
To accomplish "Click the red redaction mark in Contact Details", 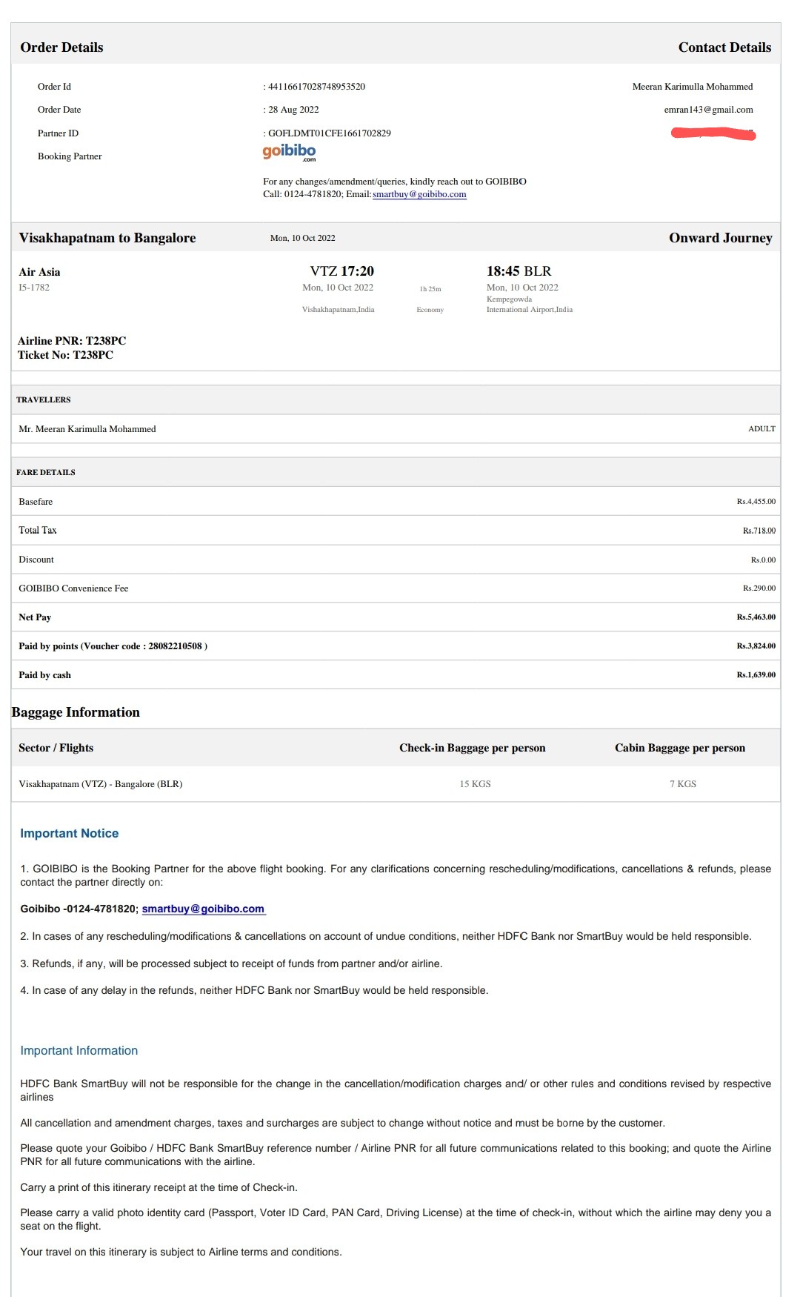I will 713,134.
